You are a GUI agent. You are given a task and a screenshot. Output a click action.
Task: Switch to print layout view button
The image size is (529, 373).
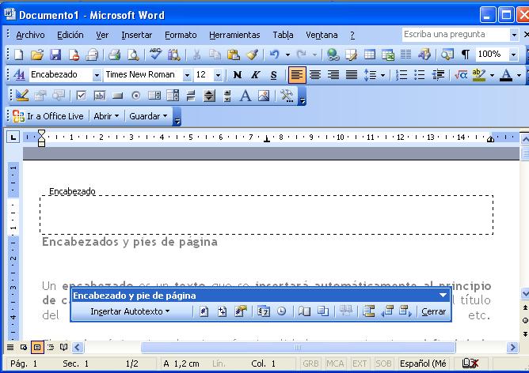[37, 347]
